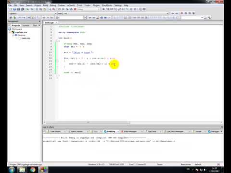Open the View menu
This screenshot has height=173, width=231.
click(x=22, y=5)
